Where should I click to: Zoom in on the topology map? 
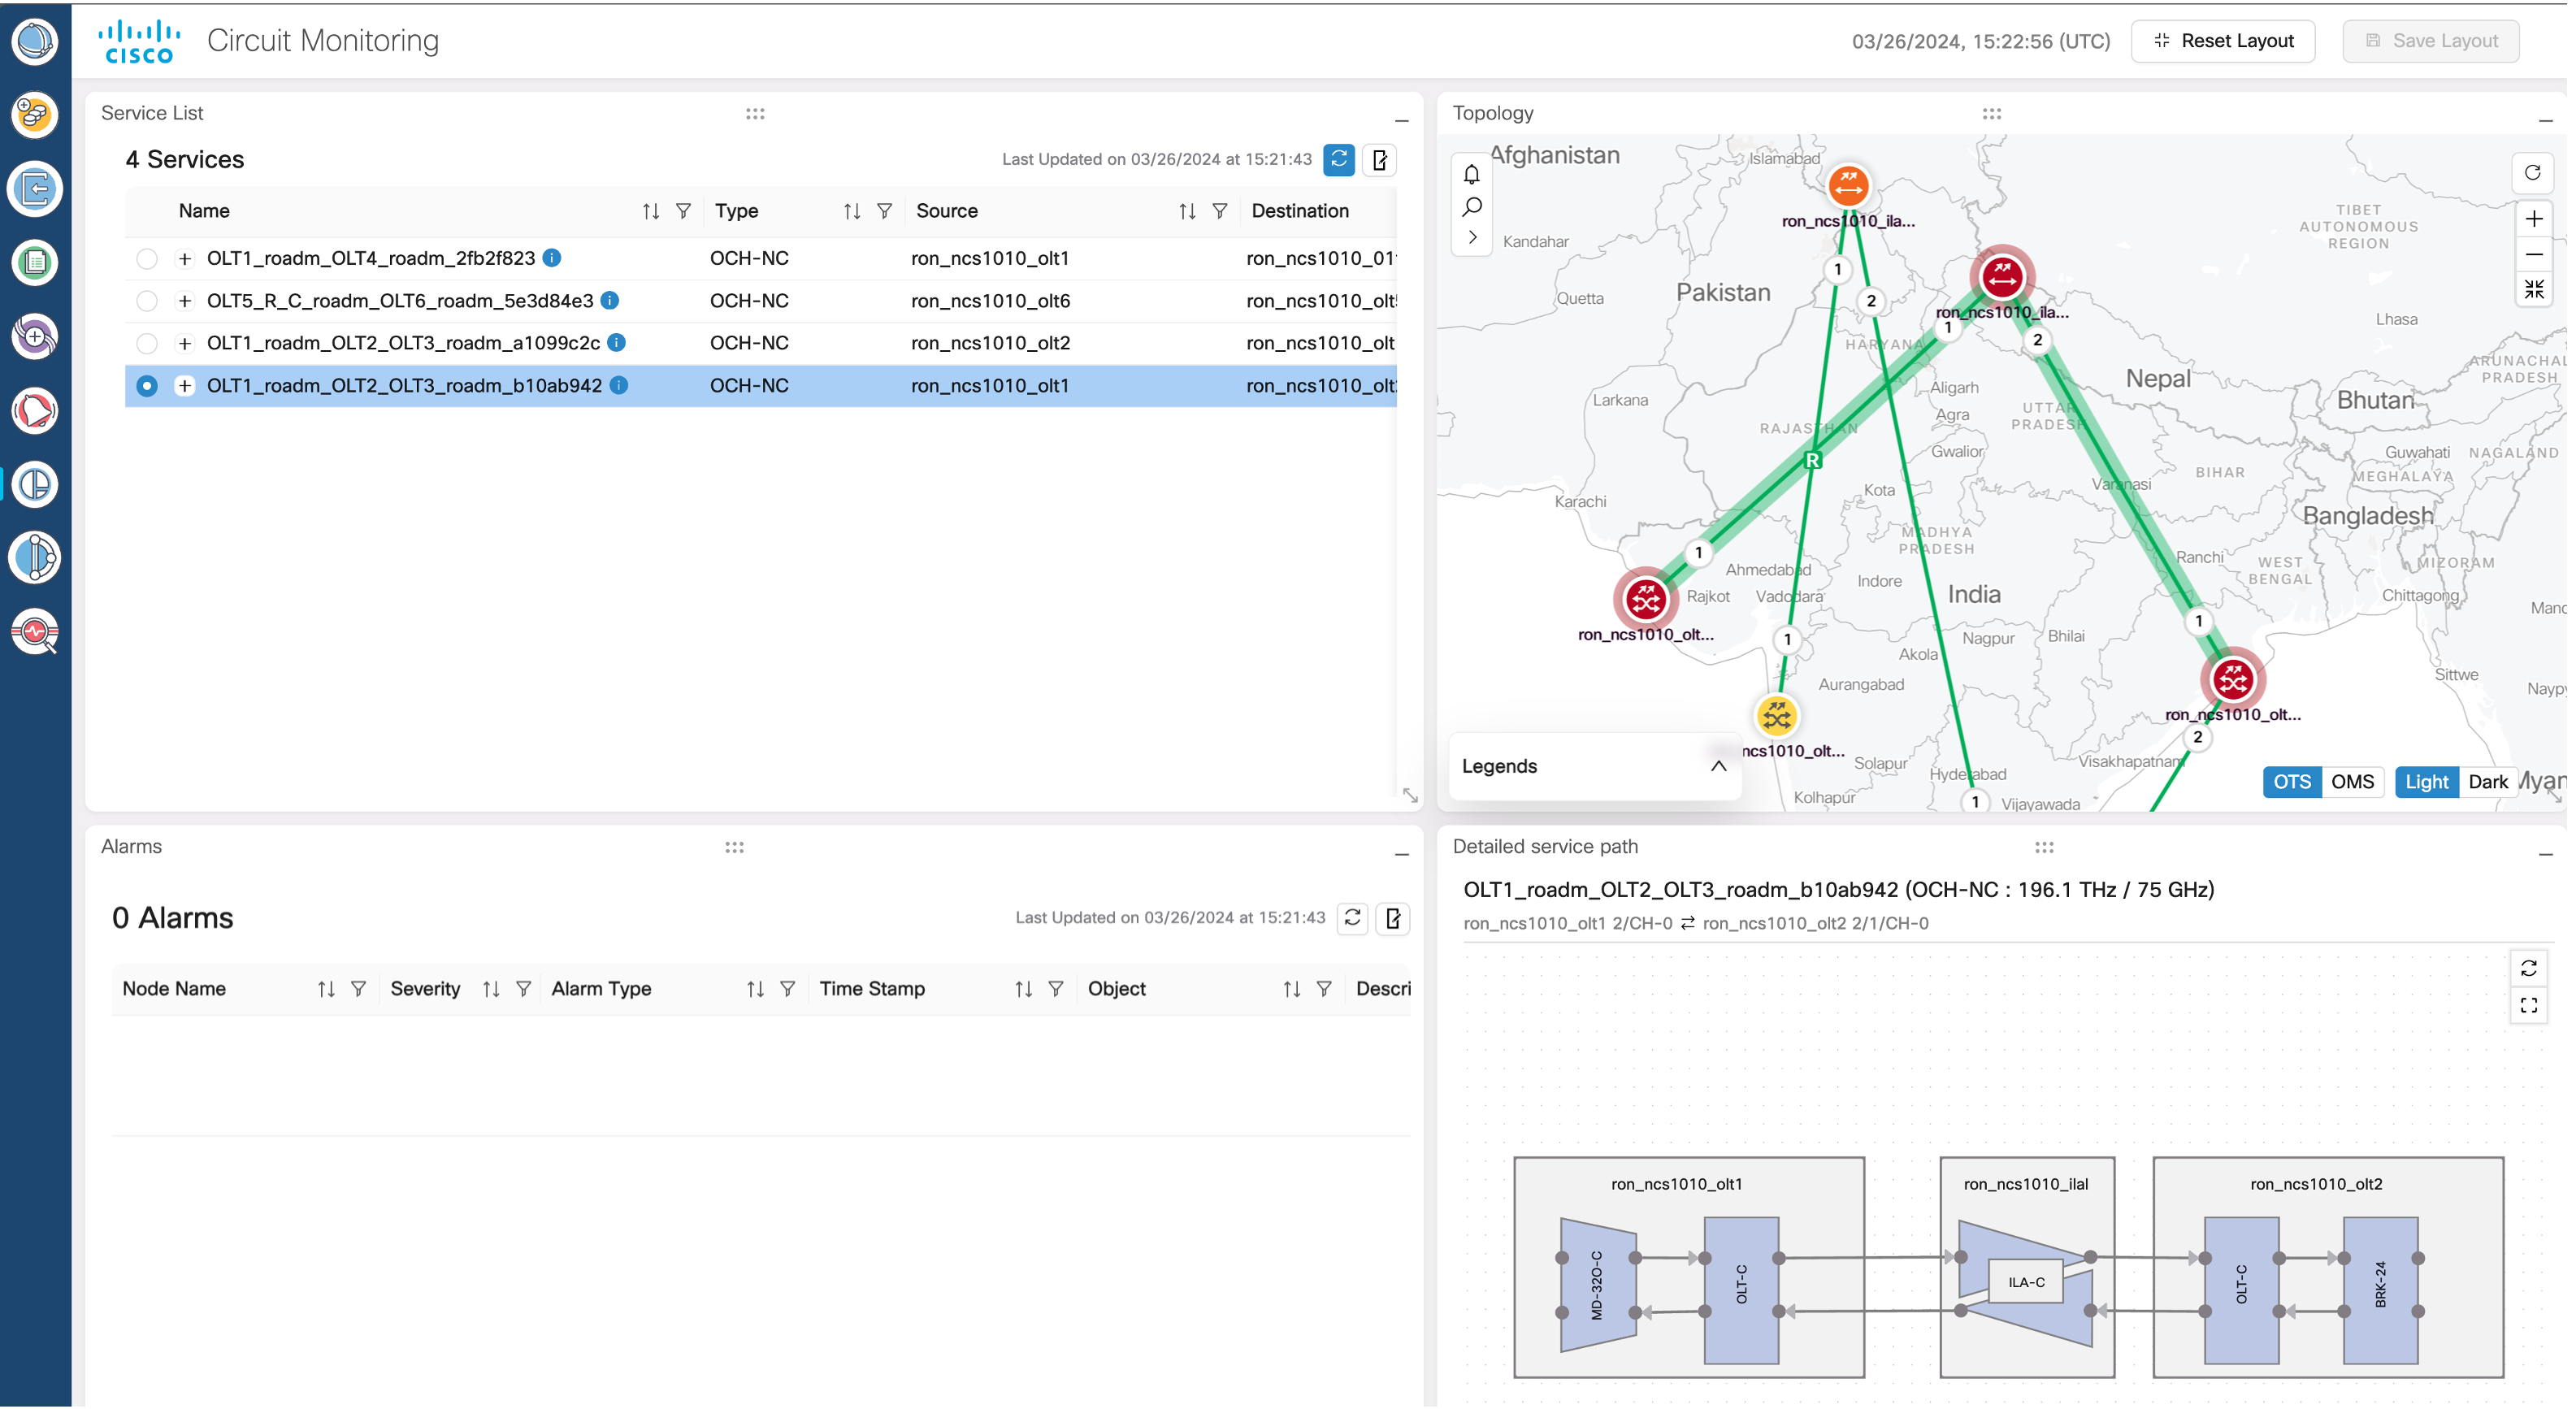(2534, 219)
